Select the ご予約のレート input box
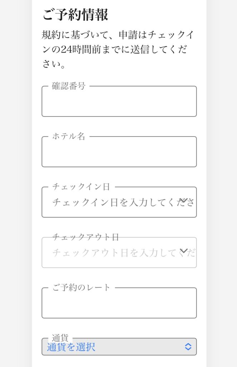The height and width of the screenshot is (367, 237). pyautogui.click(x=119, y=304)
